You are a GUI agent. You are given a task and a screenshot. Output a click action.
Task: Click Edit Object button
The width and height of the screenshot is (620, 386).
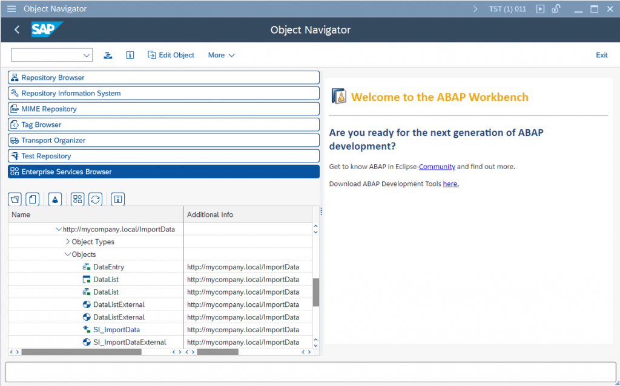point(171,55)
